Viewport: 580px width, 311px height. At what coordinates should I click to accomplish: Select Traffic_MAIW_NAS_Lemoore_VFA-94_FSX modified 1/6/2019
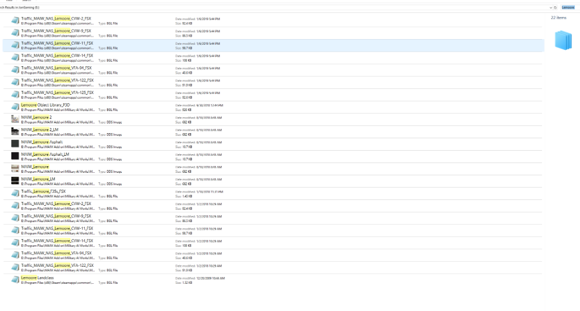56,67
